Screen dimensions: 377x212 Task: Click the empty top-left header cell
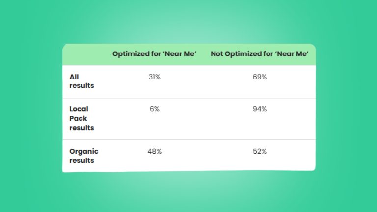click(x=84, y=54)
